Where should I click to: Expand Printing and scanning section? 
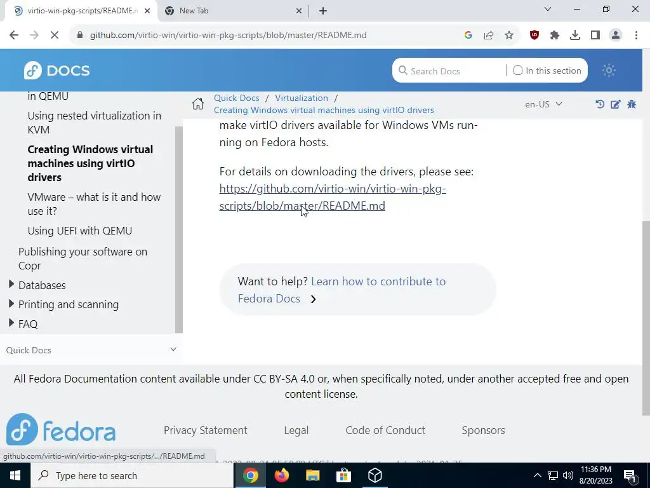coord(11,304)
